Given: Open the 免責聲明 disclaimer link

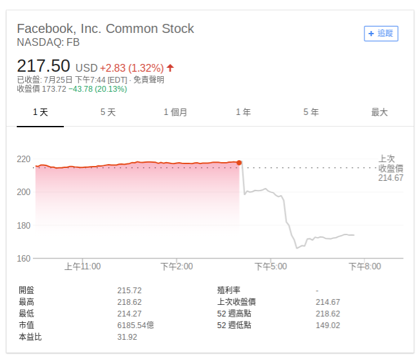Looking at the screenshot, I should (x=148, y=80).
